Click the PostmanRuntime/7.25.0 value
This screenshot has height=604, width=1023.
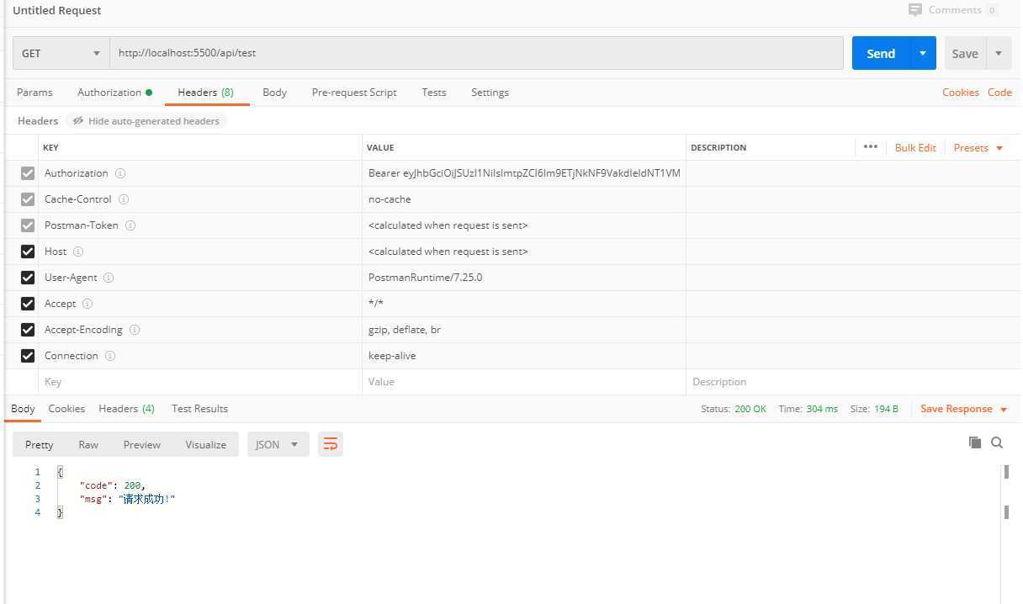tap(426, 278)
